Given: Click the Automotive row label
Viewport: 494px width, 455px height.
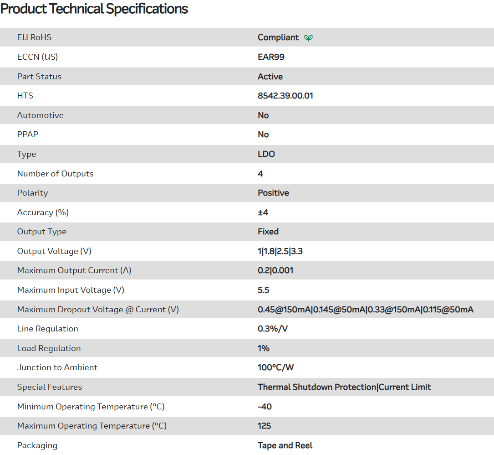Looking at the screenshot, I should [x=40, y=115].
